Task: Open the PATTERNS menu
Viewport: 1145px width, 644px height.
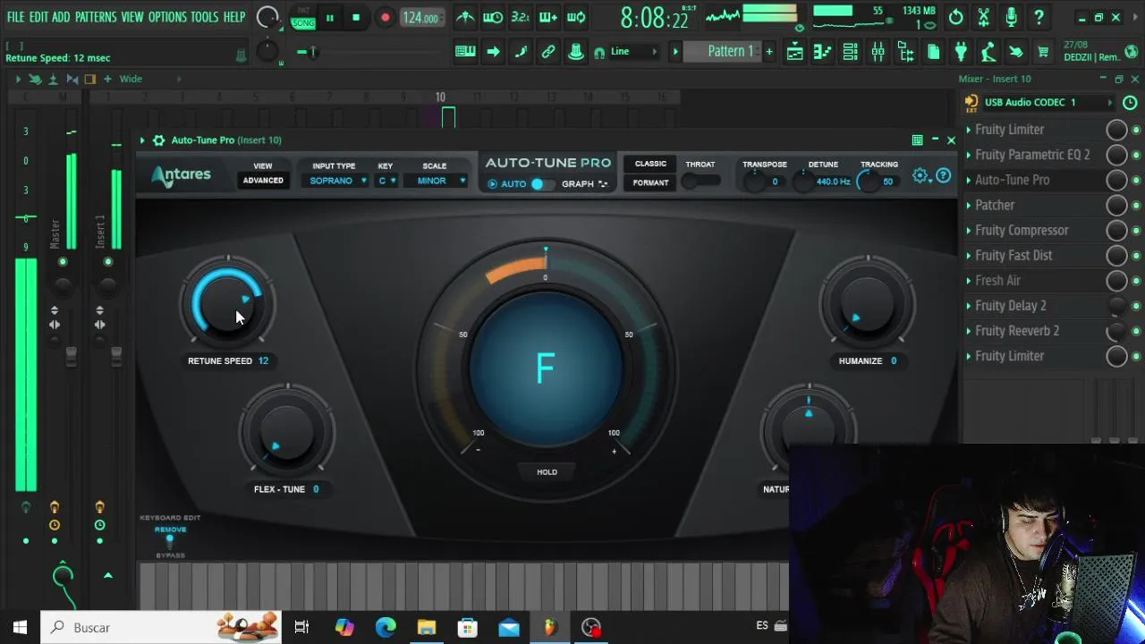Action: click(96, 17)
